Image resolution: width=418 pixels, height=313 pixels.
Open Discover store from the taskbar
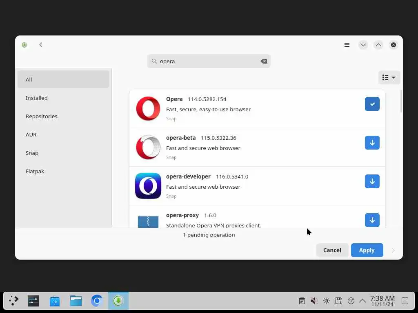(x=54, y=301)
